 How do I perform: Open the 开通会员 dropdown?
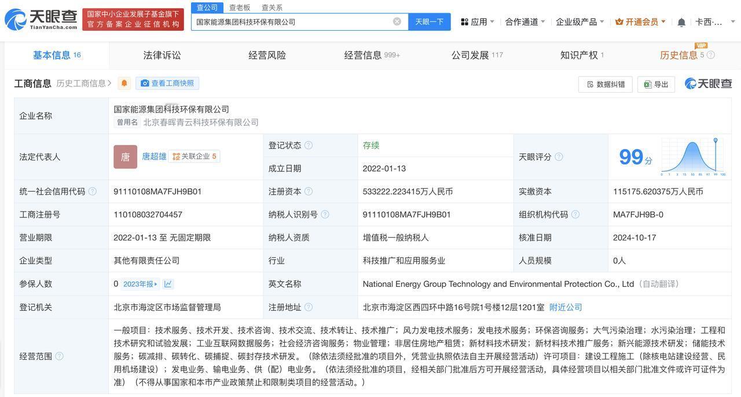[640, 22]
